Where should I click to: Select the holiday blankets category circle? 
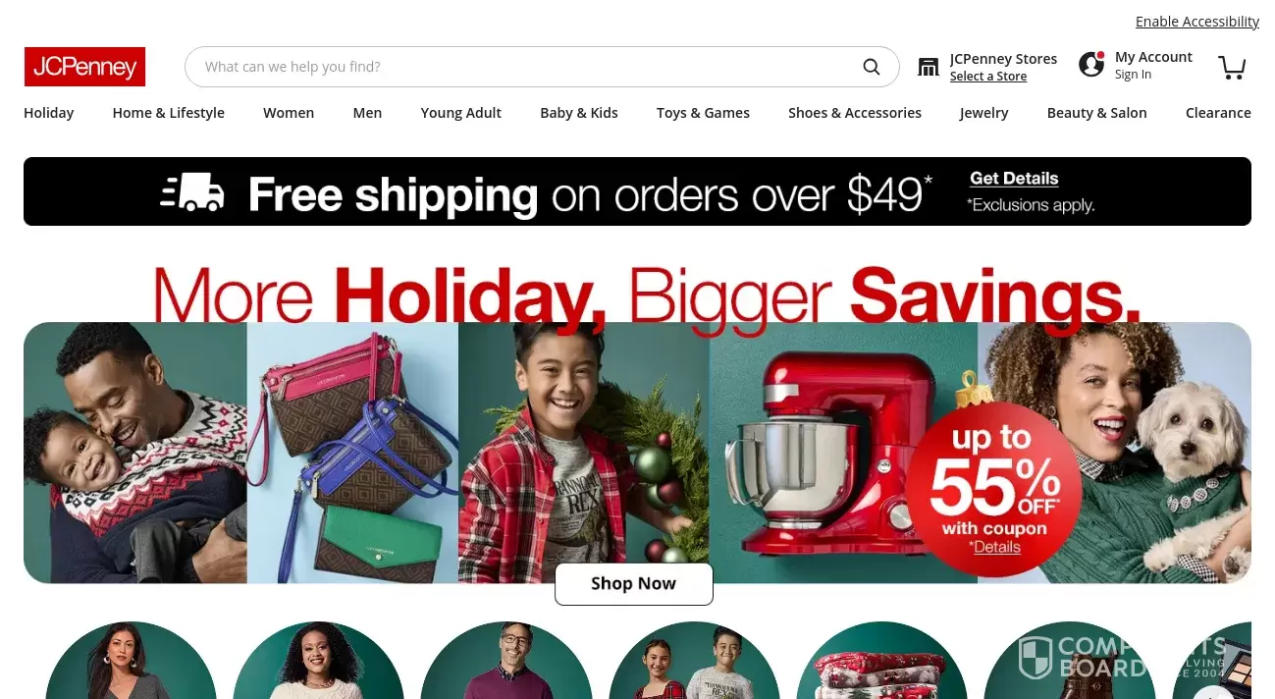[x=881, y=660]
